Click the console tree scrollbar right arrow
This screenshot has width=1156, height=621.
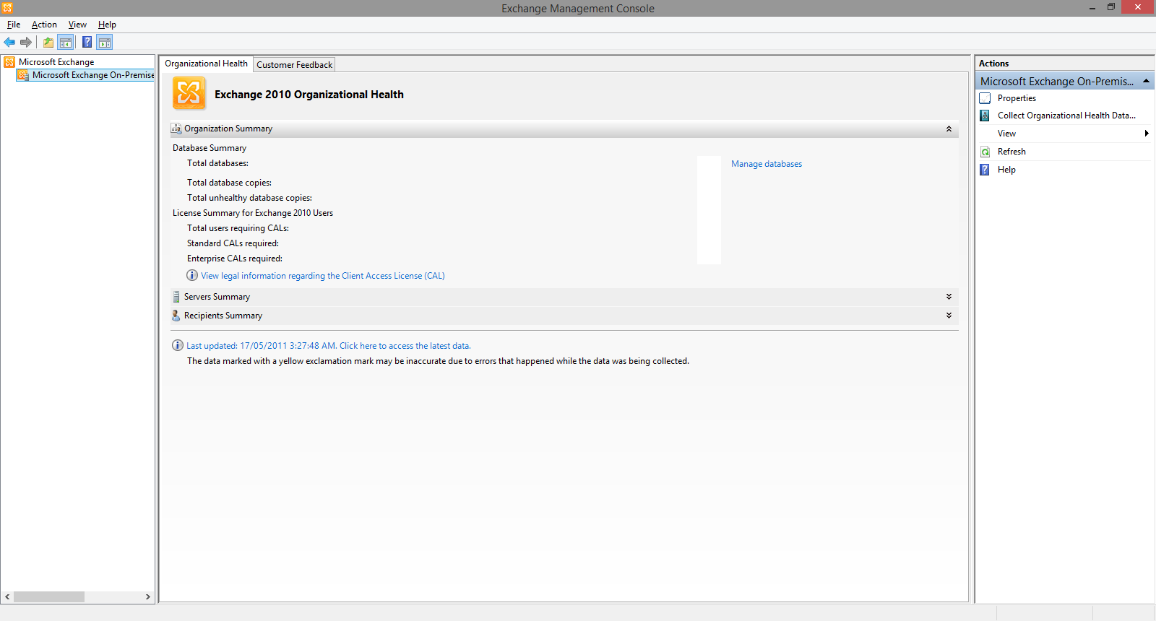[x=148, y=597]
